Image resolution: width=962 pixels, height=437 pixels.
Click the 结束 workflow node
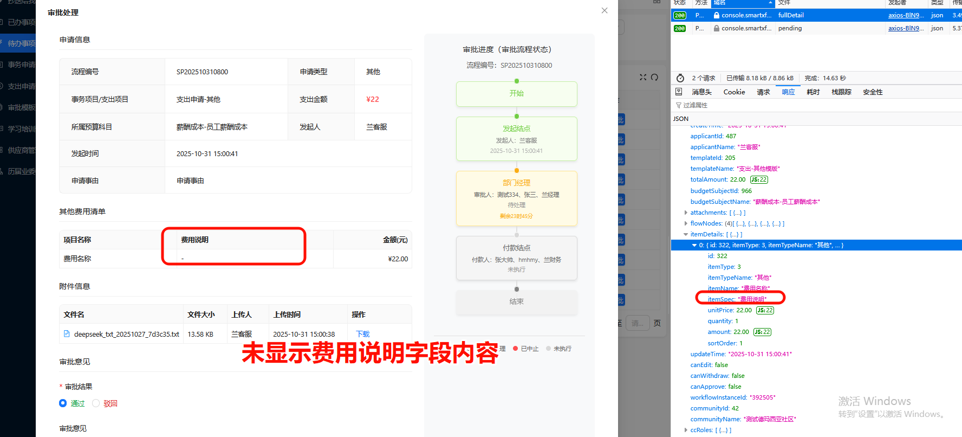(516, 302)
